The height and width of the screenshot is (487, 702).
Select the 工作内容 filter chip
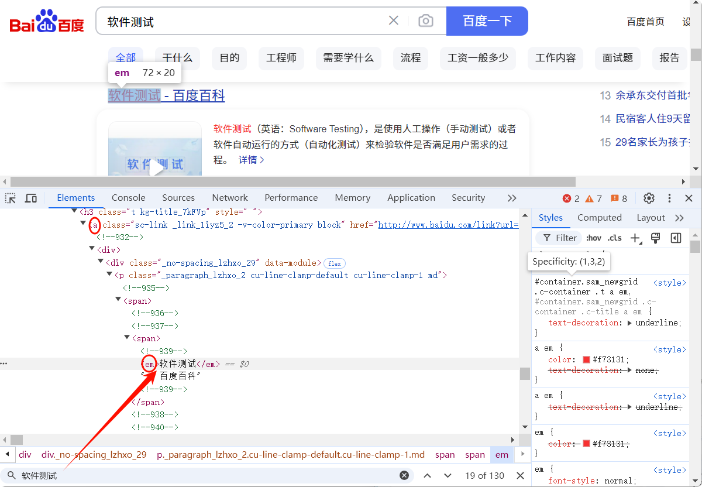[556, 58]
